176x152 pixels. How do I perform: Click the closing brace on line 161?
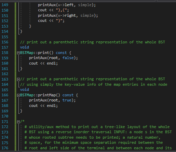point(21,69)
